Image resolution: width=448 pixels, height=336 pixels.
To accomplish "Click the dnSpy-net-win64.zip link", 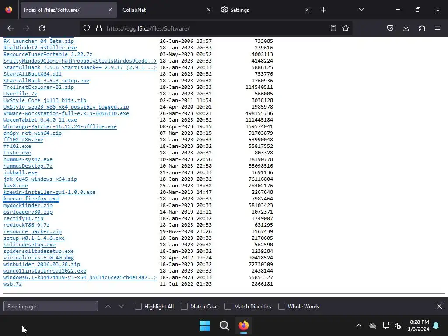I will (x=32, y=133).
